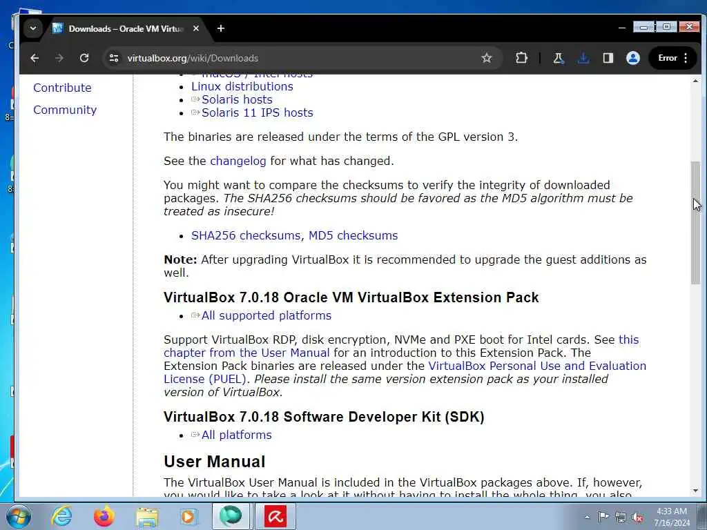The width and height of the screenshot is (707, 530).
Task: Open VirtualBox Personal Use and Evaluation License link
Action: tap(537, 366)
